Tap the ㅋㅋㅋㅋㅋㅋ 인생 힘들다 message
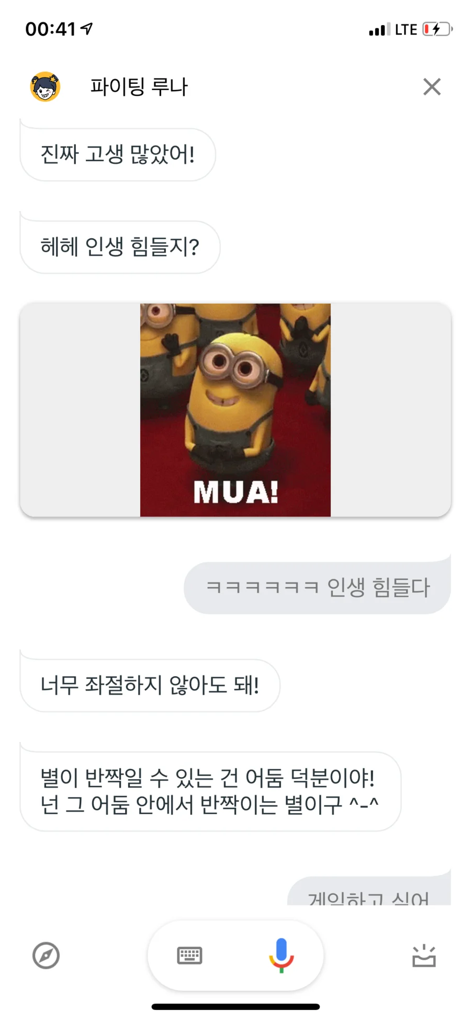The image size is (471, 1020). (x=317, y=588)
